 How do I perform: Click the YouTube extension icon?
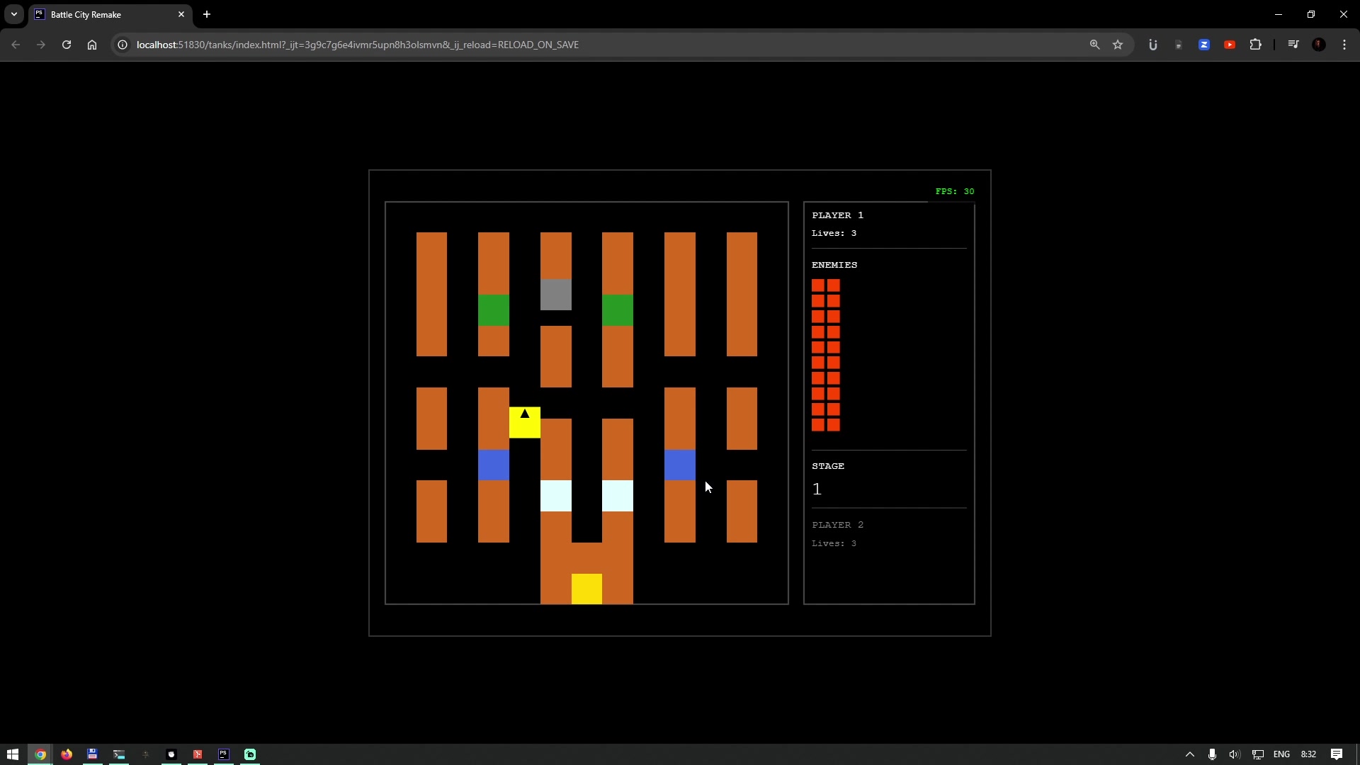click(x=1230, y=44)
